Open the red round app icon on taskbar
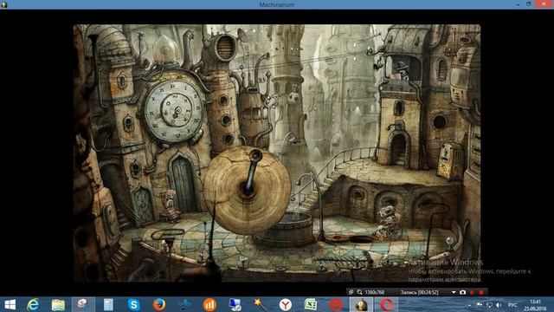The image size is (554, 312). click(336, 304)
